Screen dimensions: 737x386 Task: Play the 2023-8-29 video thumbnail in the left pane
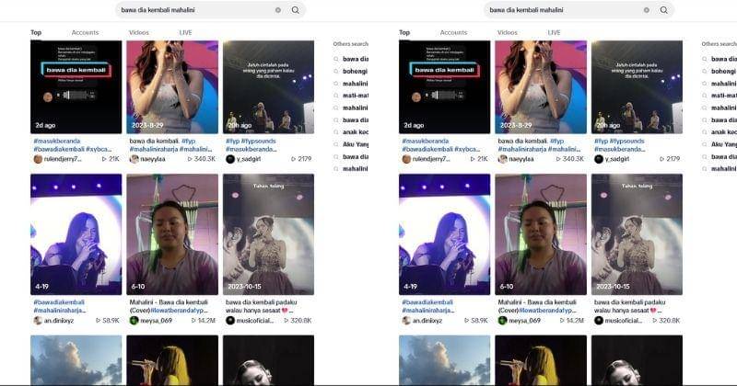coord(172,87)
